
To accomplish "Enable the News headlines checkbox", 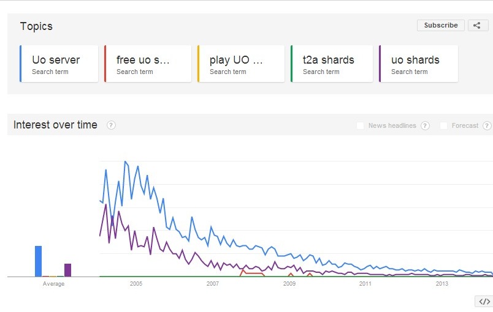I will click(360, 126).
